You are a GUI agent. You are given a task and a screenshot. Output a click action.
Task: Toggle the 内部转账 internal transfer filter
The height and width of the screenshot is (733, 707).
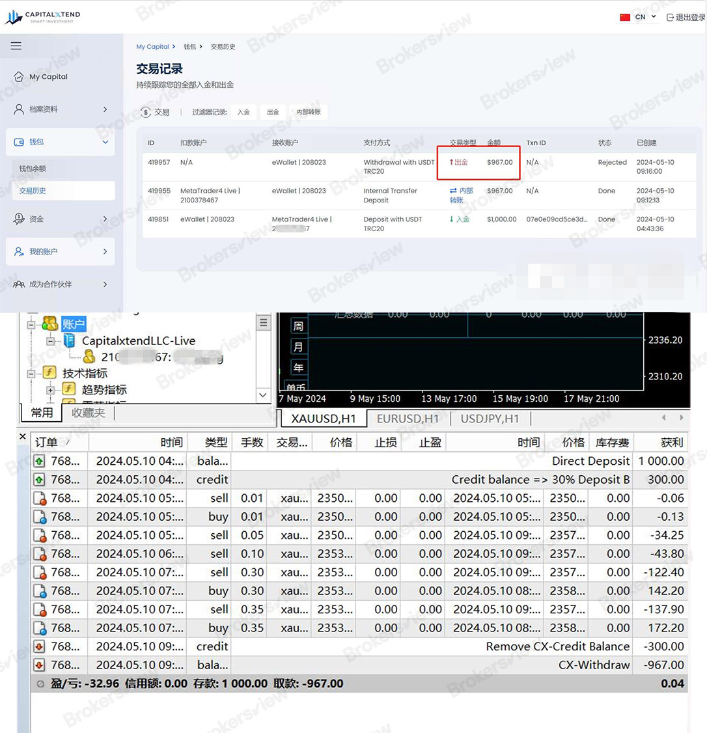[x=309, y=112]
